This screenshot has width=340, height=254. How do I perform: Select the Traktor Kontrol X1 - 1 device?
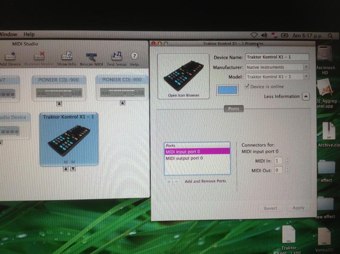point(69,139)
